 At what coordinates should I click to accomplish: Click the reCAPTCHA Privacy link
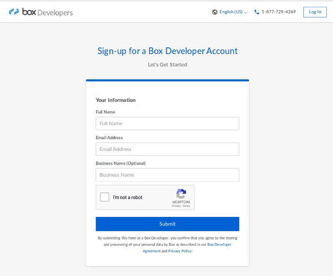coord(176,206)
